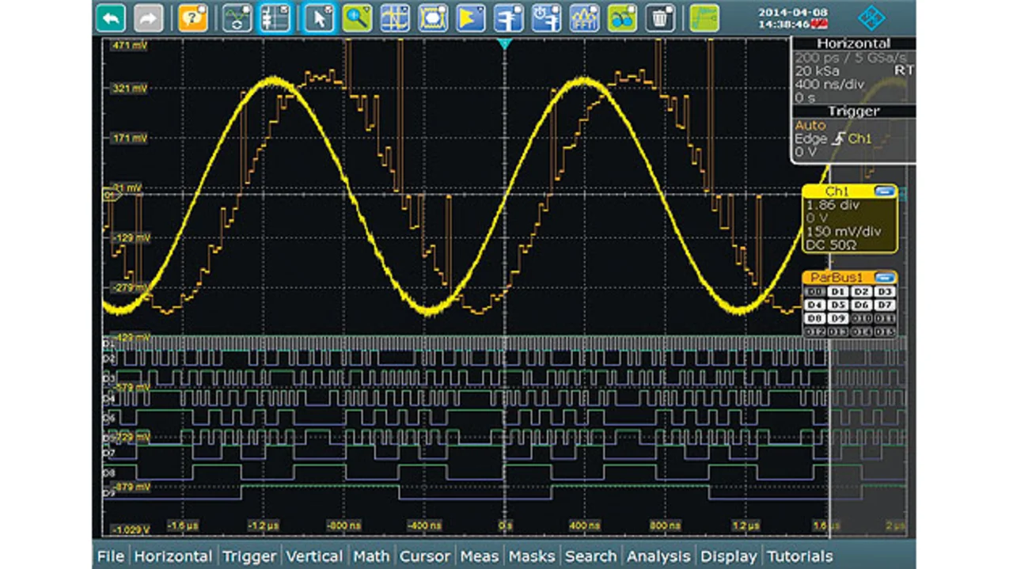This screenshot has width=1013, height=569.
Task: Open the Trigger menu
Action: coord(249,556)
